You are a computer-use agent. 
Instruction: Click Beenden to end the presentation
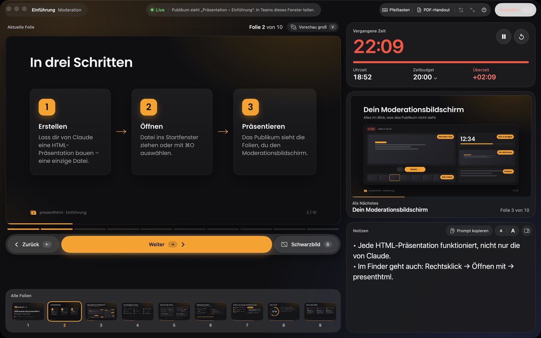(515, 10)
